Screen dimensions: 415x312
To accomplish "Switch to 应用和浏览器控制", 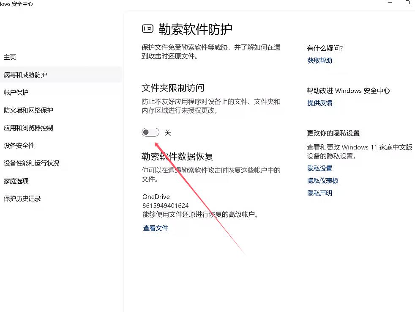I will click(28, 128).
